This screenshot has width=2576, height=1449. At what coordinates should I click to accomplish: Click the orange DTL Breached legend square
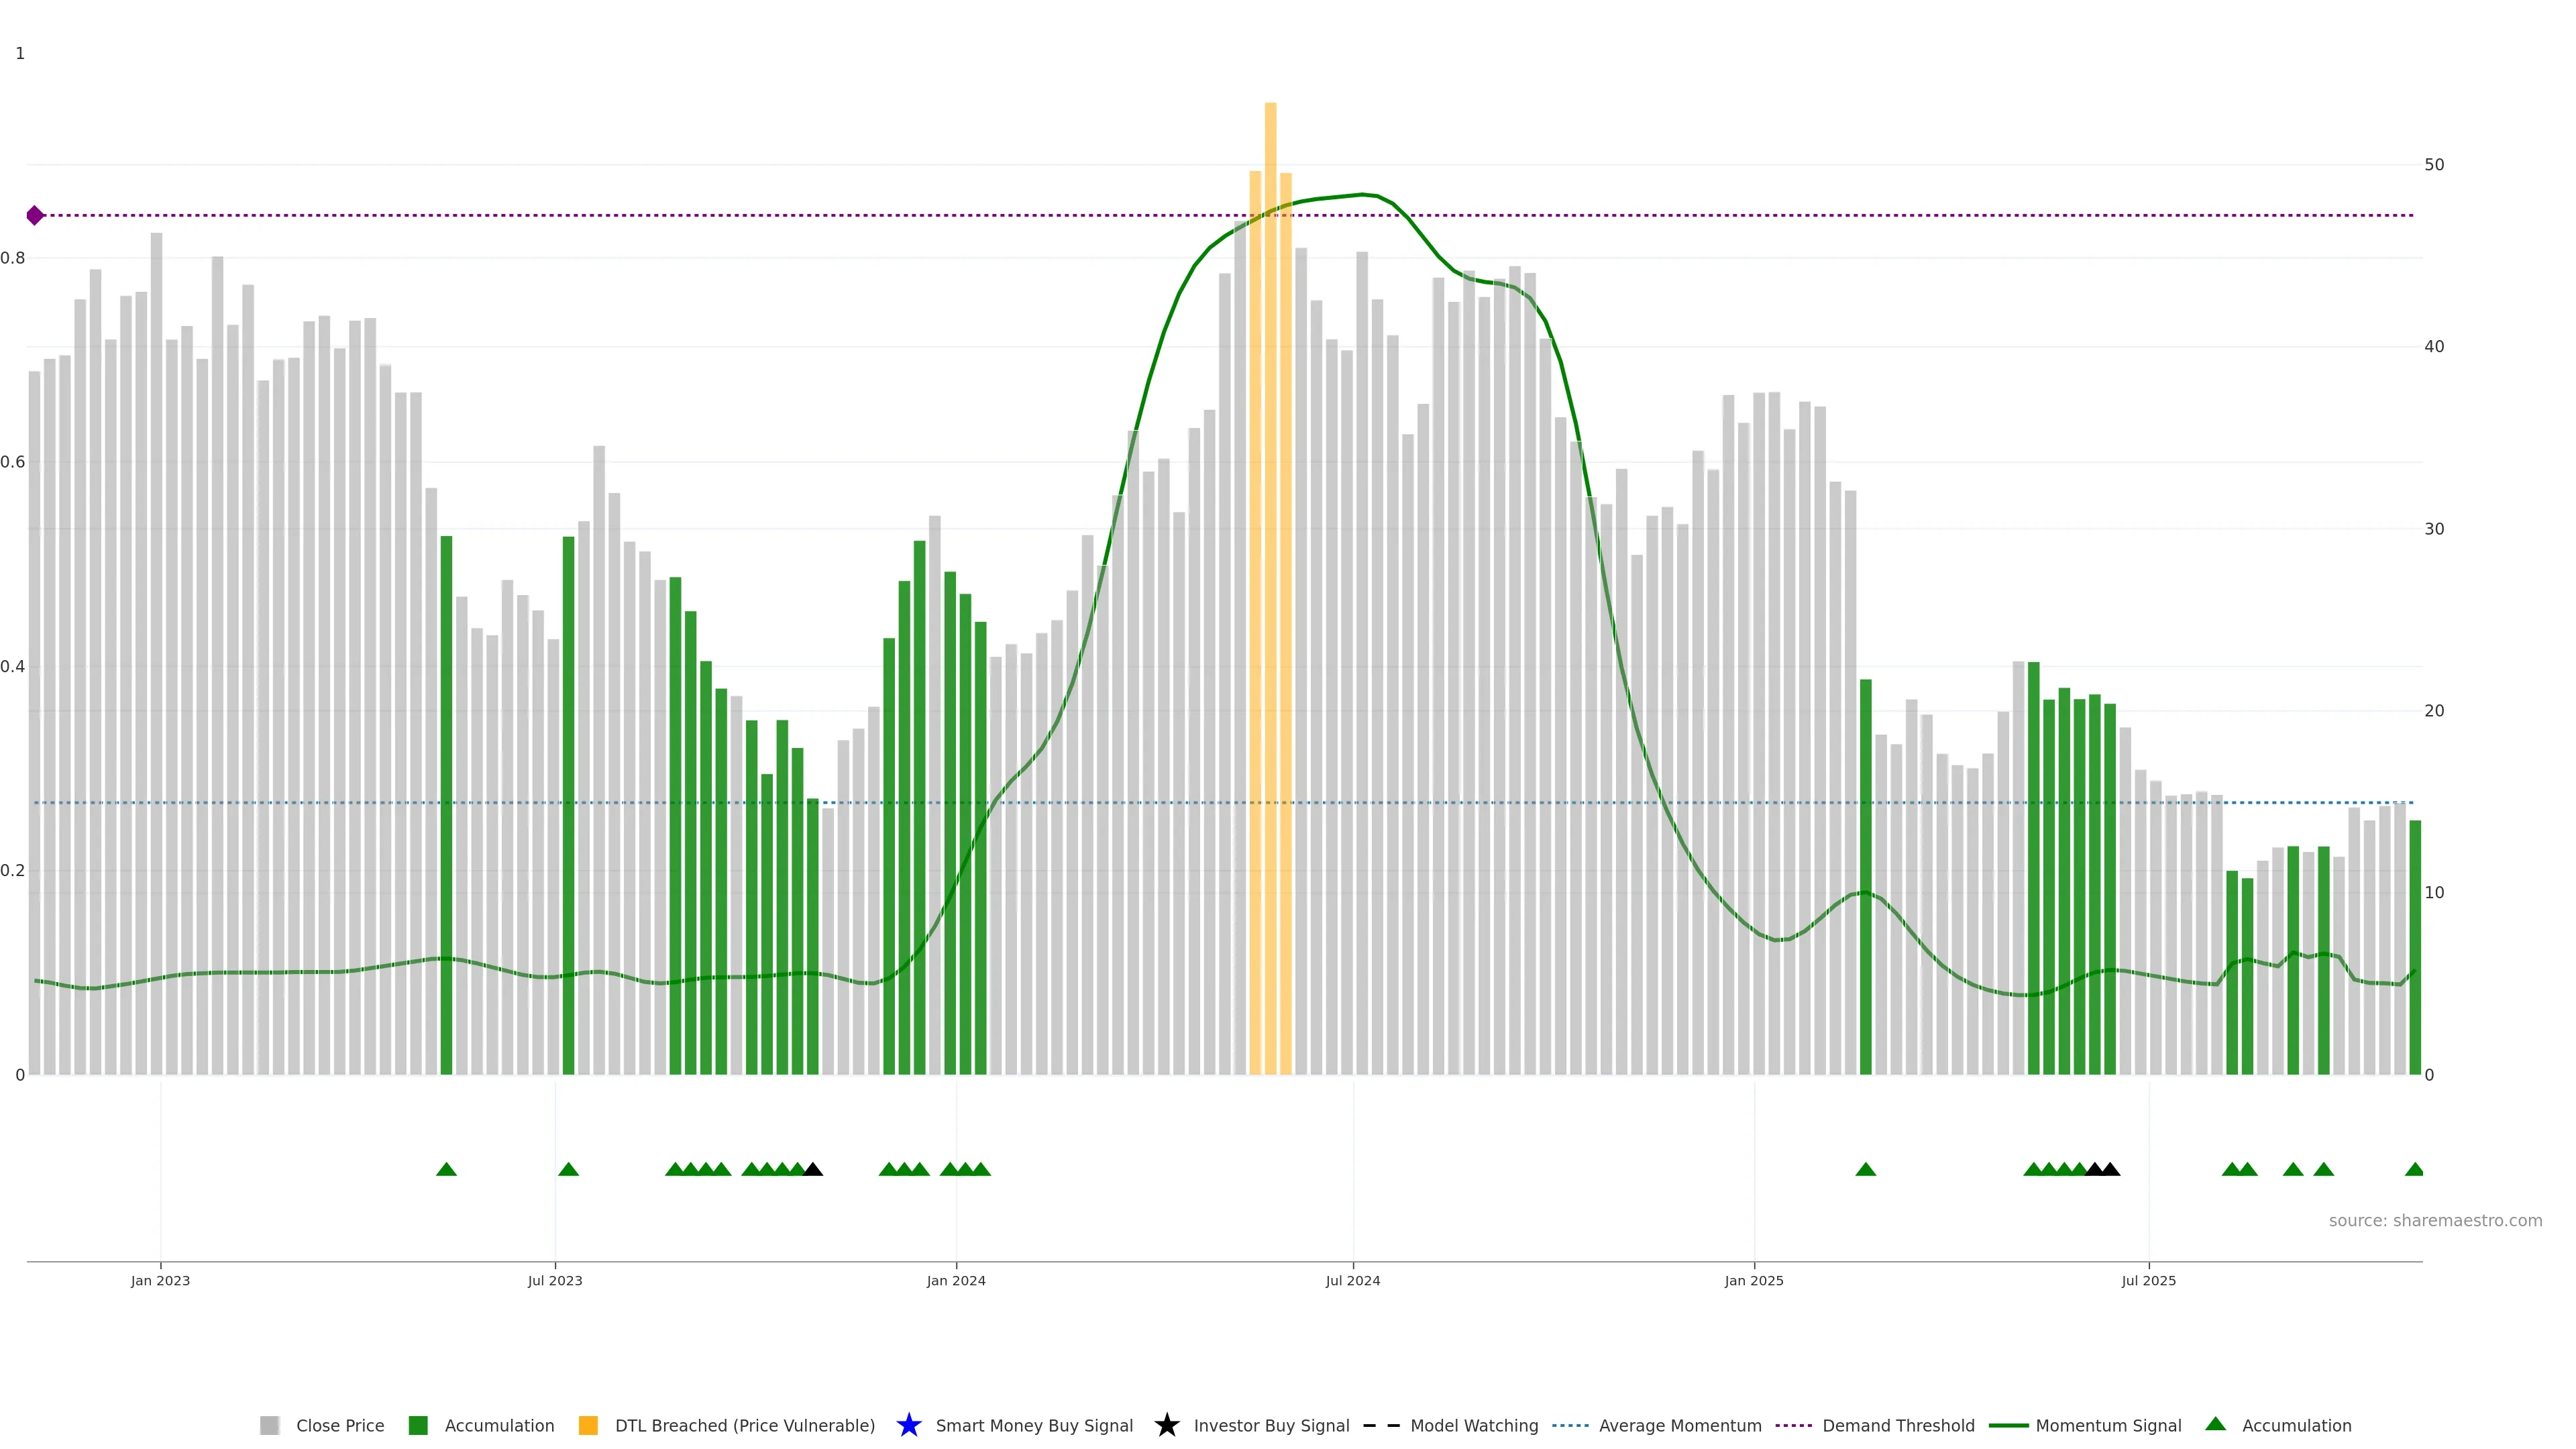click(588, 1425)
